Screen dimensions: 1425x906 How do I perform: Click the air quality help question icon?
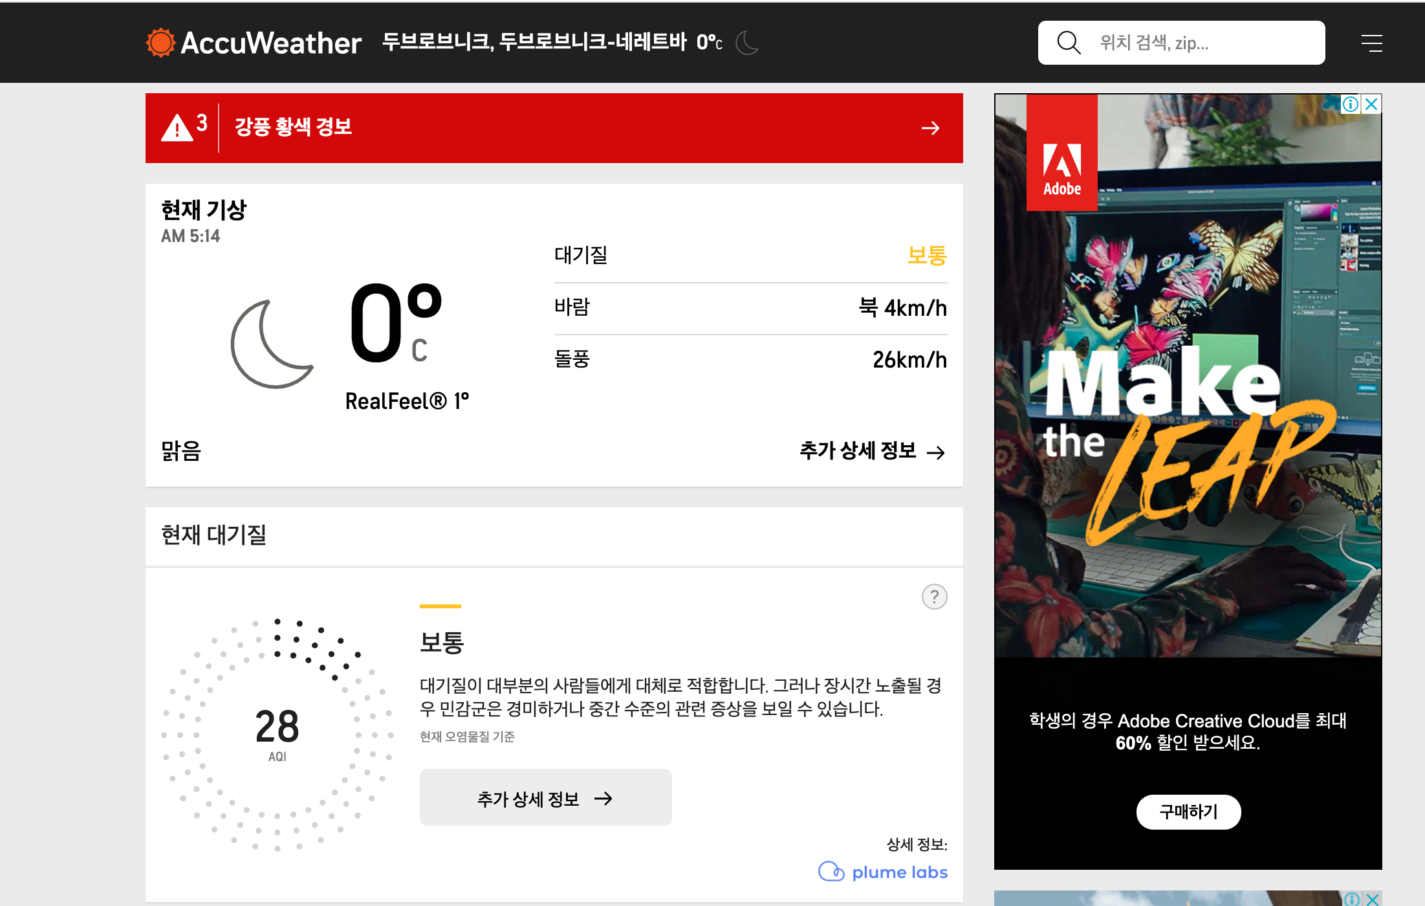click(x=934, y=597)
